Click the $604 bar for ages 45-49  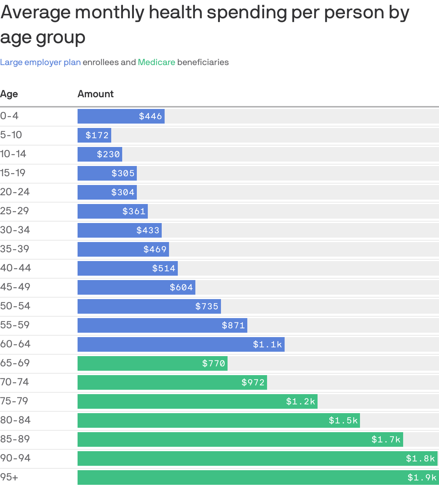point(136,287)
